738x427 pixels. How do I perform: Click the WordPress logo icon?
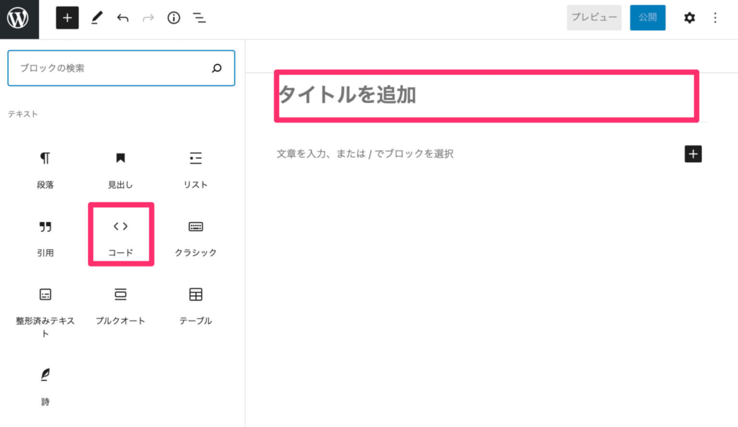pyautogui.click(x=18, y=18)
